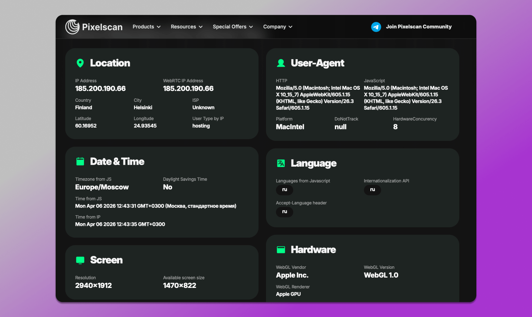Screen dimensions: 532x317
Task: Open the Company menu
Action: (x=277, y=27)
